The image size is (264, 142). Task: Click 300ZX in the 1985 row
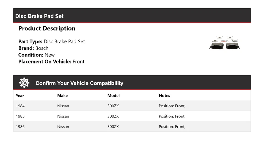(113, 116)
